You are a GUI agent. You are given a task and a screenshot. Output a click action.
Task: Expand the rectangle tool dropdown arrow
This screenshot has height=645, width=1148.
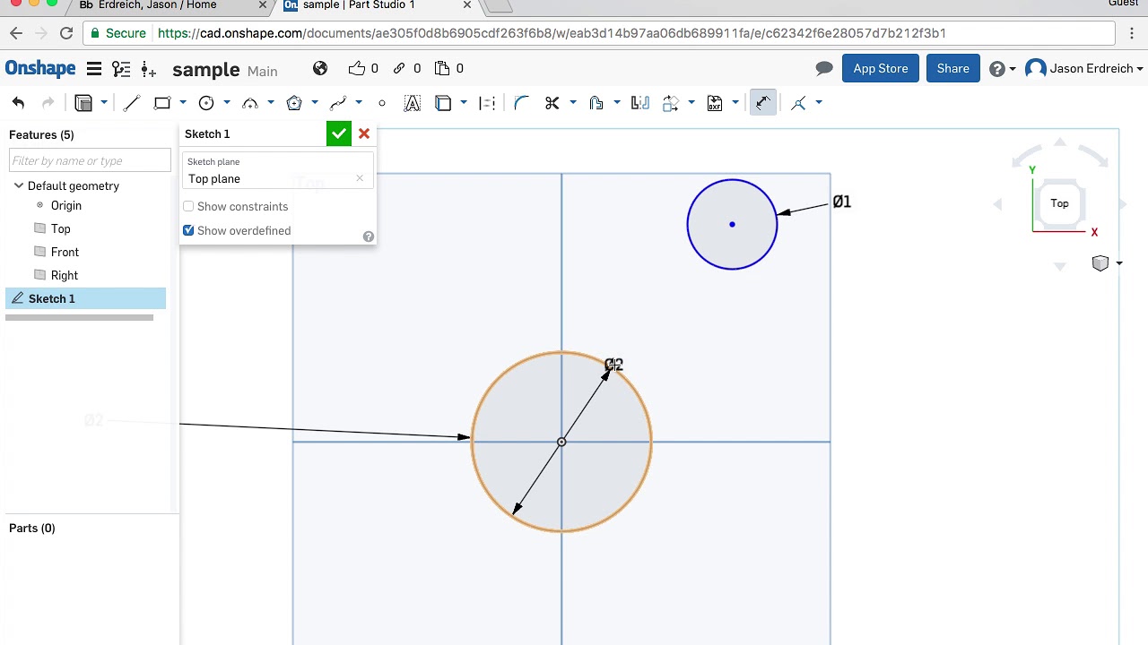point(183,103)
